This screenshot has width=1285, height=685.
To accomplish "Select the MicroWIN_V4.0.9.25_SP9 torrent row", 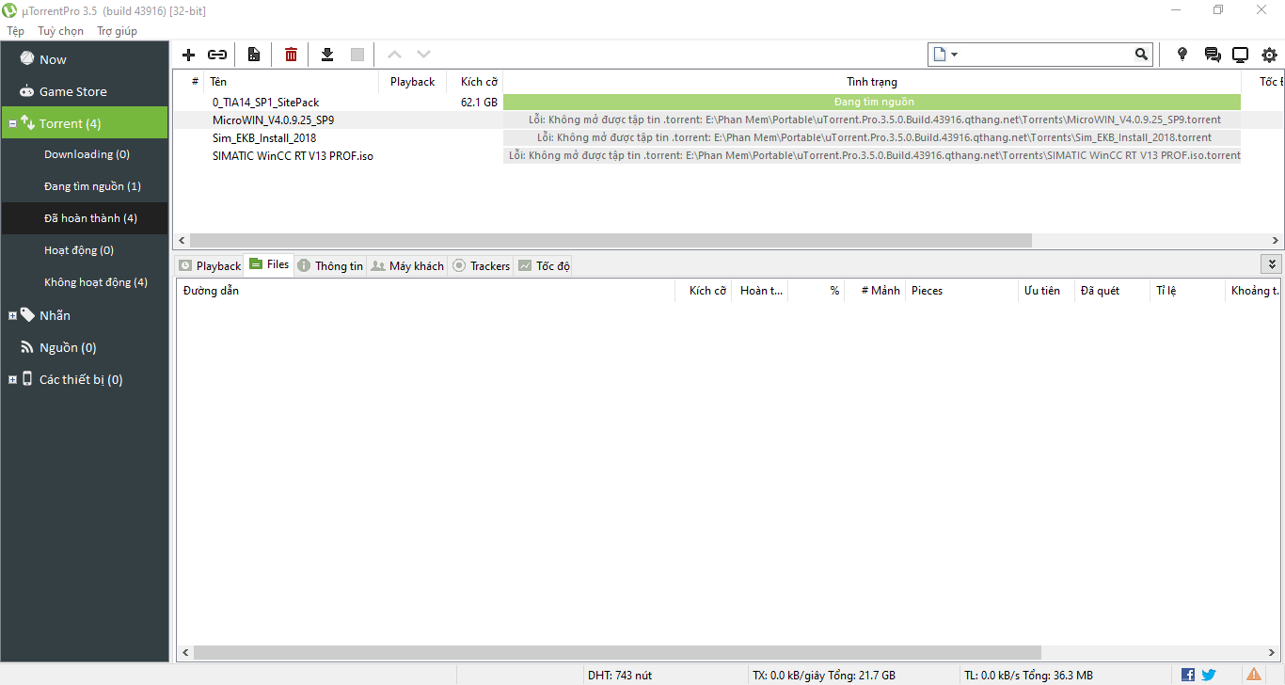I will click(273, 120).
